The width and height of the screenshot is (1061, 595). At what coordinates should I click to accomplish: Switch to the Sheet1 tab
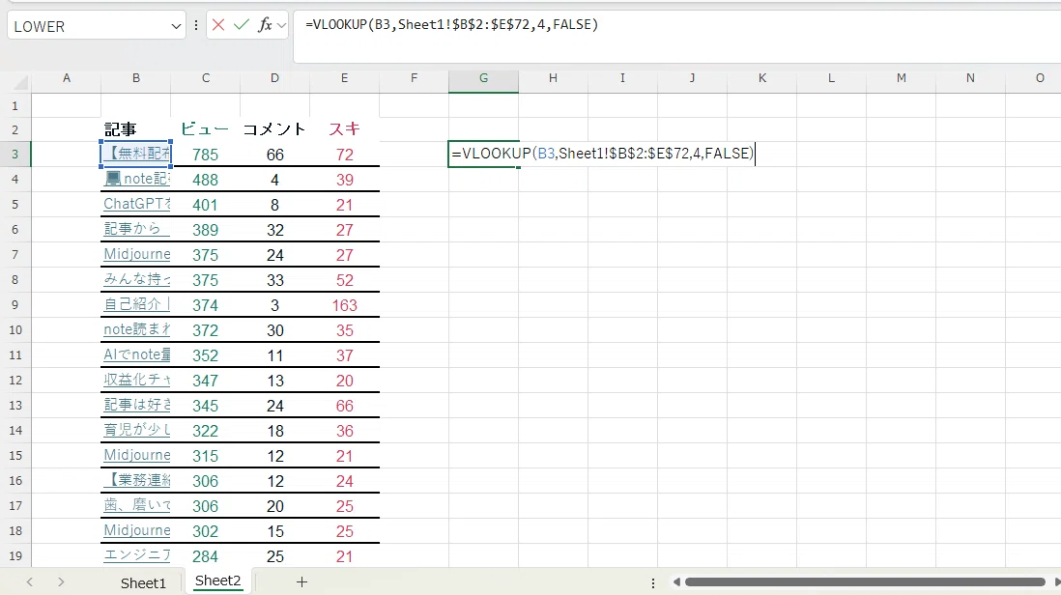coord(143,582)
